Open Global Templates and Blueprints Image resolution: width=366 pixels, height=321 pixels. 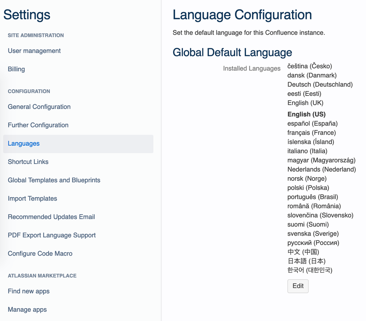(54, 180)
